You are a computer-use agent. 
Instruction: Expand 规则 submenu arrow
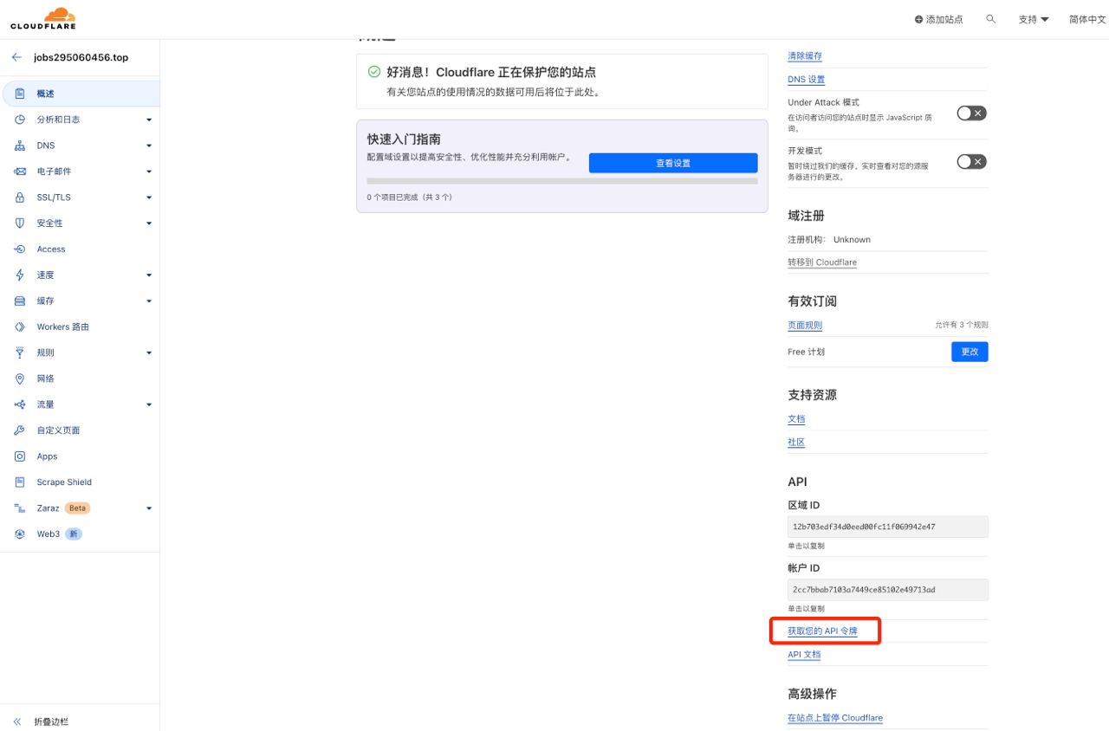pos(149,353)
